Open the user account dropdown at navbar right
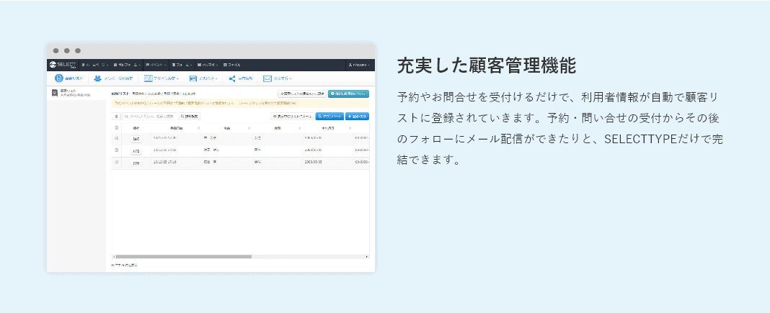Screen dimensions: 770x313 [359, 65]
